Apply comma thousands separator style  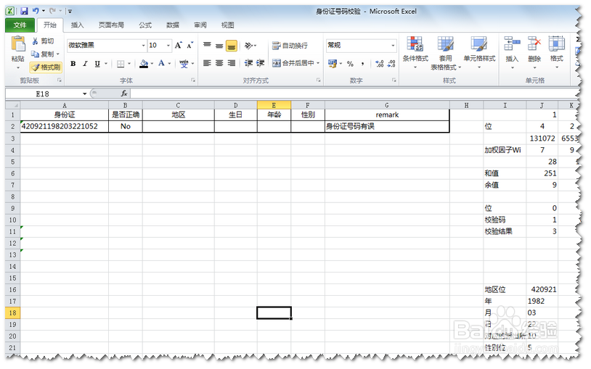362,64
